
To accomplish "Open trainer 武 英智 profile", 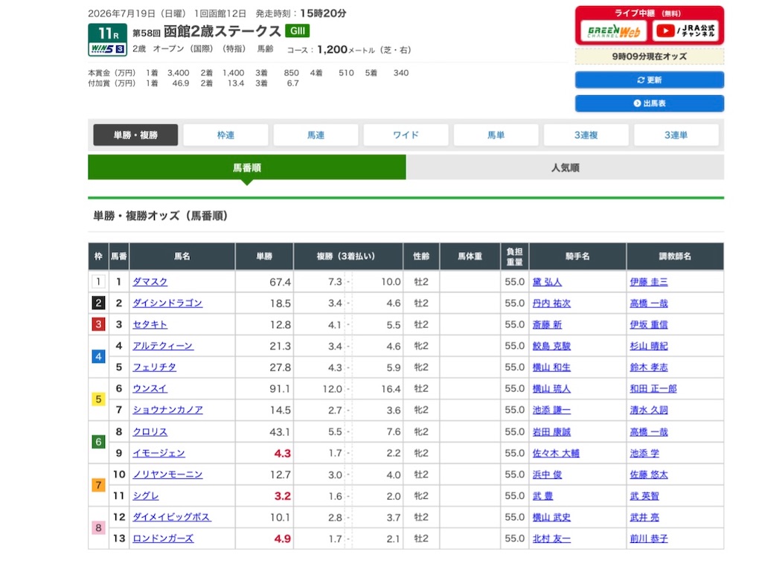I will [x=644, y=495].
